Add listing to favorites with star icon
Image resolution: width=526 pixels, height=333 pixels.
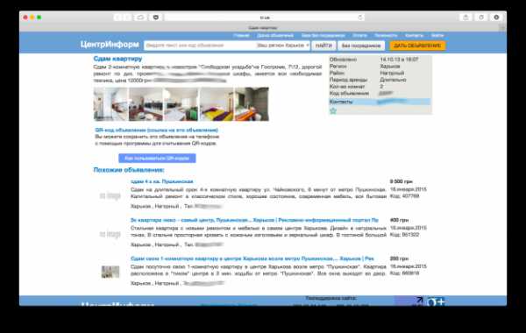pos(333,110)
